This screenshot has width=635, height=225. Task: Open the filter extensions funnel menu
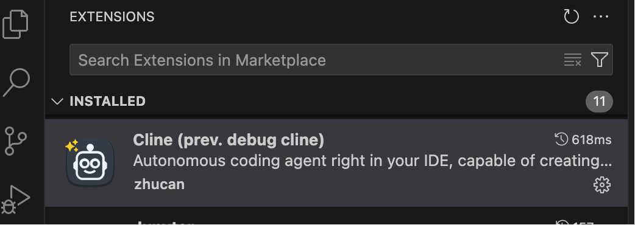tap(600, 60)
